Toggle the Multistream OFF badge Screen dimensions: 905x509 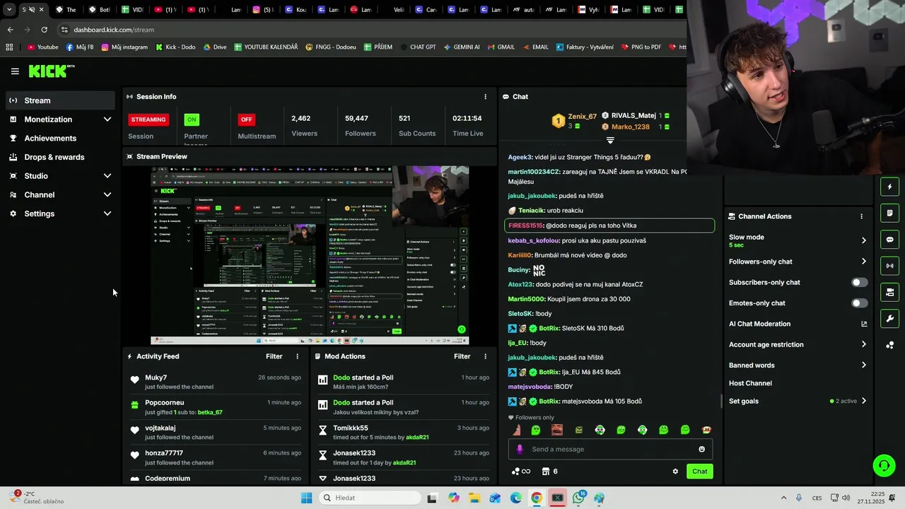pyautogui.click(x=246, y=119)
